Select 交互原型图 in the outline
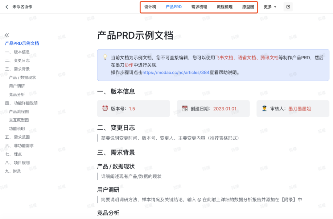 pyautogui.click(x=19, y=120)
